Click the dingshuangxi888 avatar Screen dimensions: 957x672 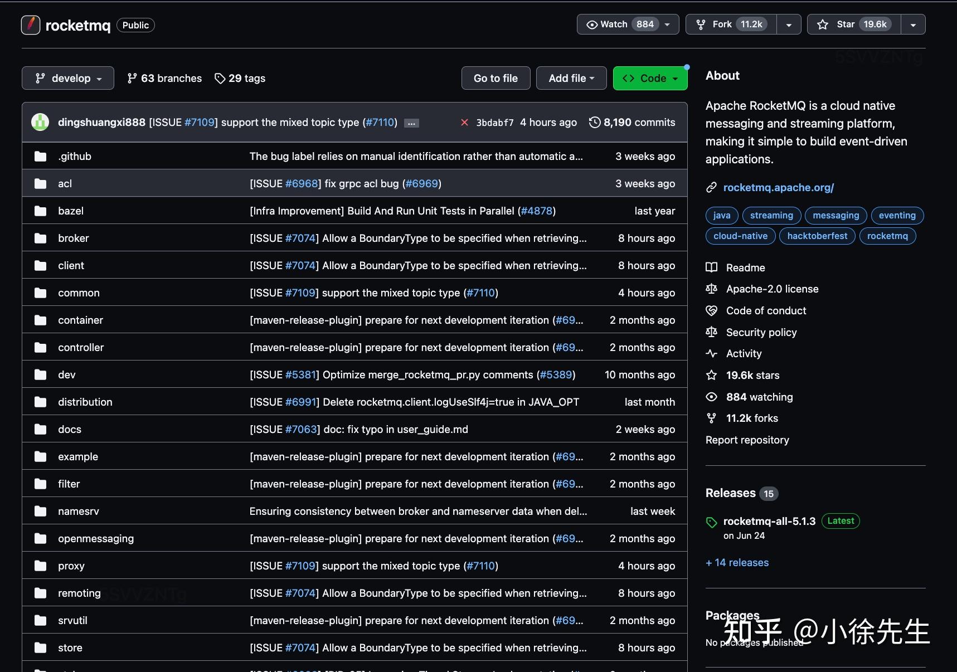[x=40, y=122]
